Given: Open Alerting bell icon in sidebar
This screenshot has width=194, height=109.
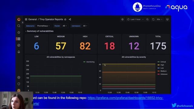Looking at the screenshot, I should 19,52.
